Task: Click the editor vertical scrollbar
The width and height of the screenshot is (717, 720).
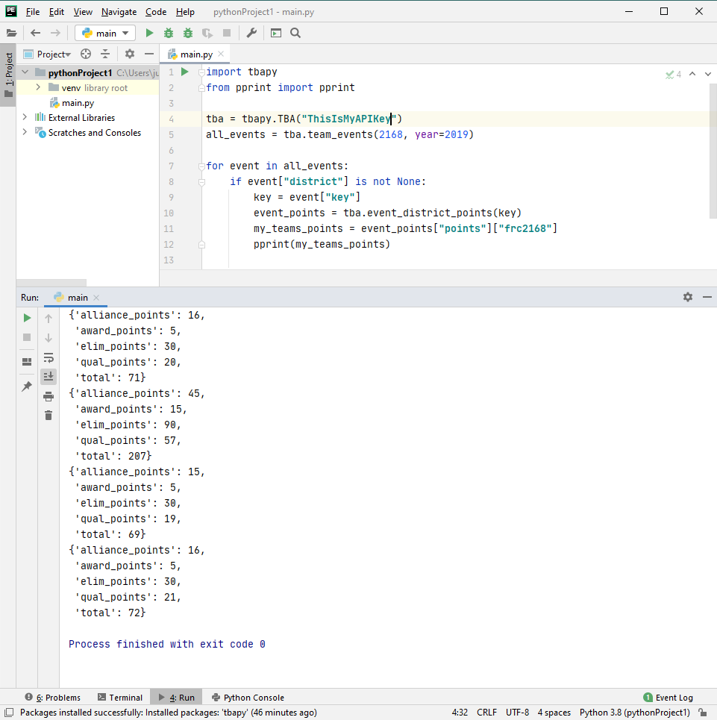Action: tap(713, 151)
